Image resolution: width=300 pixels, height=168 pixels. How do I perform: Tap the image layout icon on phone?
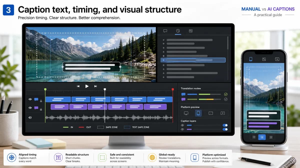click(264, 59)
